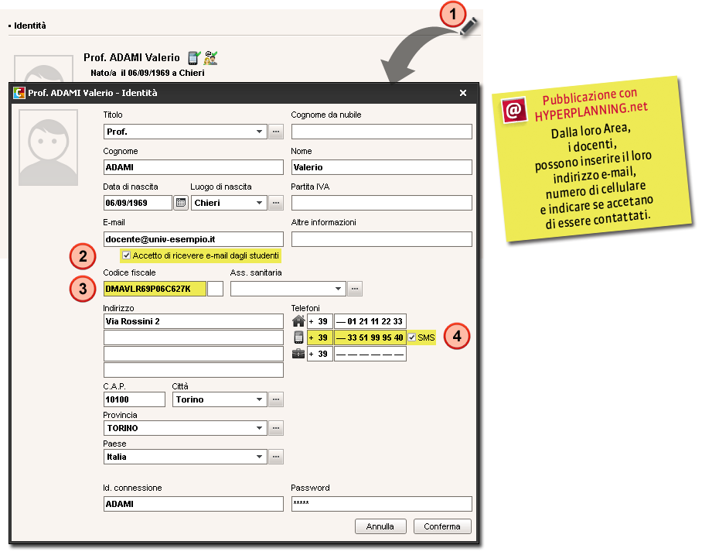Click the third Indirizzo line field

pyautogui.click(x=193, y=354)
